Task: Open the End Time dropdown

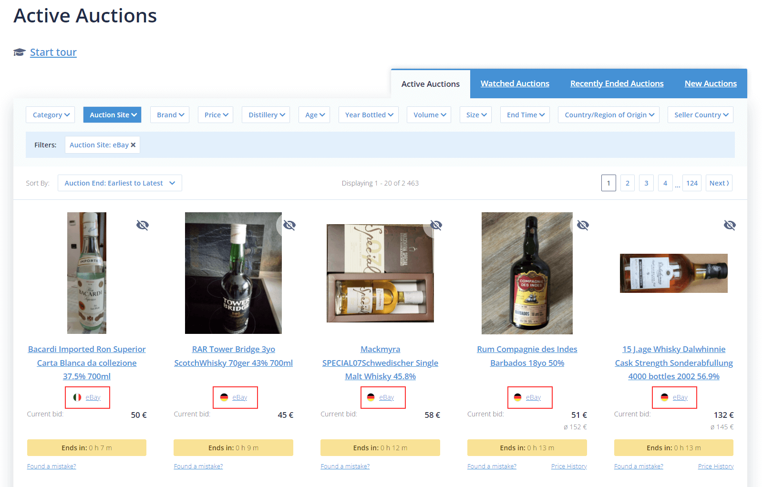Action: 525,115
